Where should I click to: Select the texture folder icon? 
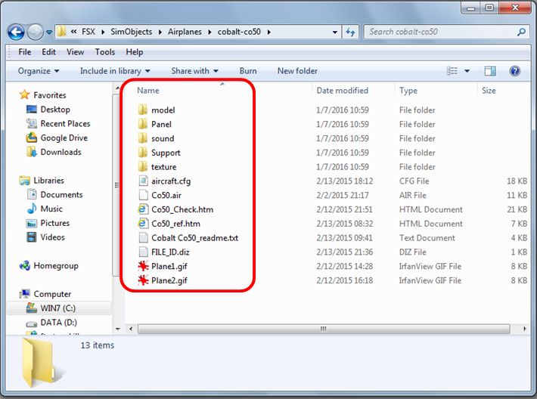[143, 167]
